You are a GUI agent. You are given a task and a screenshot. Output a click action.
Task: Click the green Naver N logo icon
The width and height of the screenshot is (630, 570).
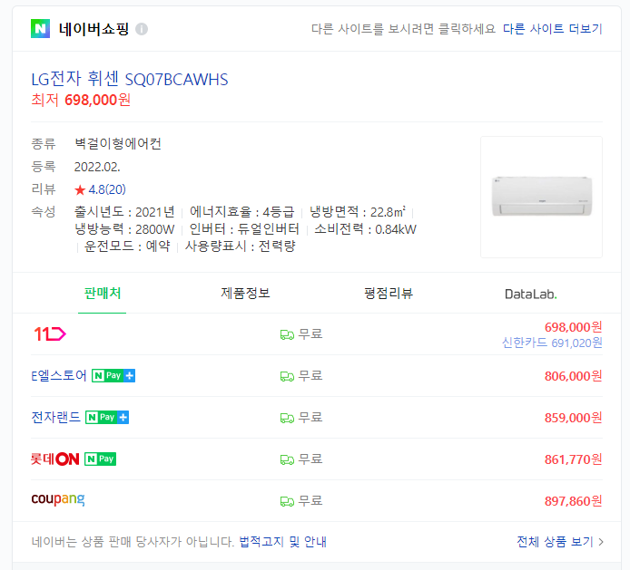pyautogui.click(x=40, y=28)
